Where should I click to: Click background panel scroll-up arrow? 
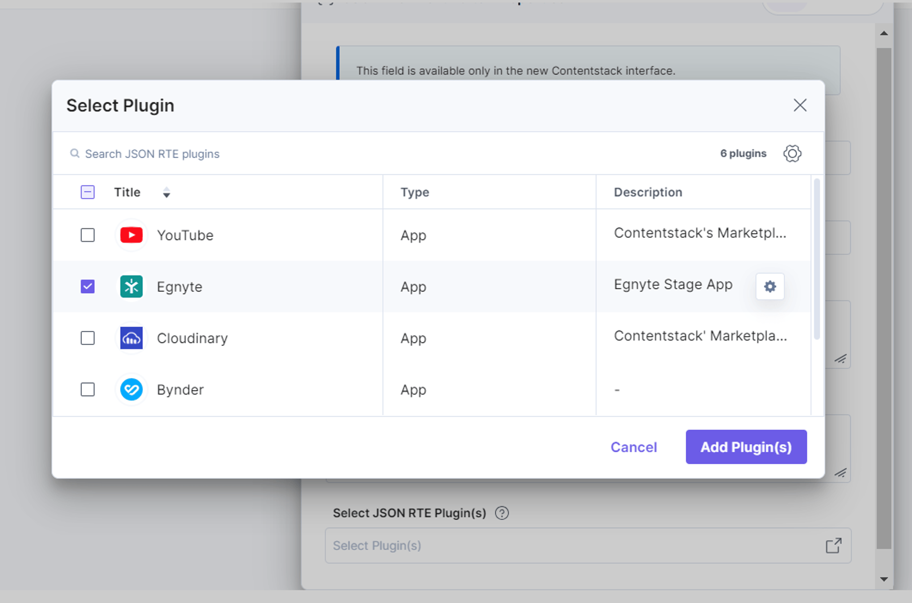click(x=884, y=33)
